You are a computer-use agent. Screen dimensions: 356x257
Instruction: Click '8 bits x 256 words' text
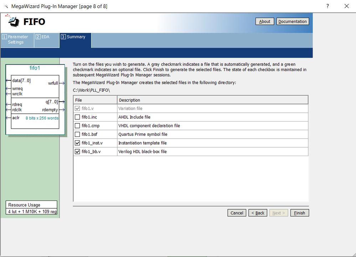(x=42, y=118)
